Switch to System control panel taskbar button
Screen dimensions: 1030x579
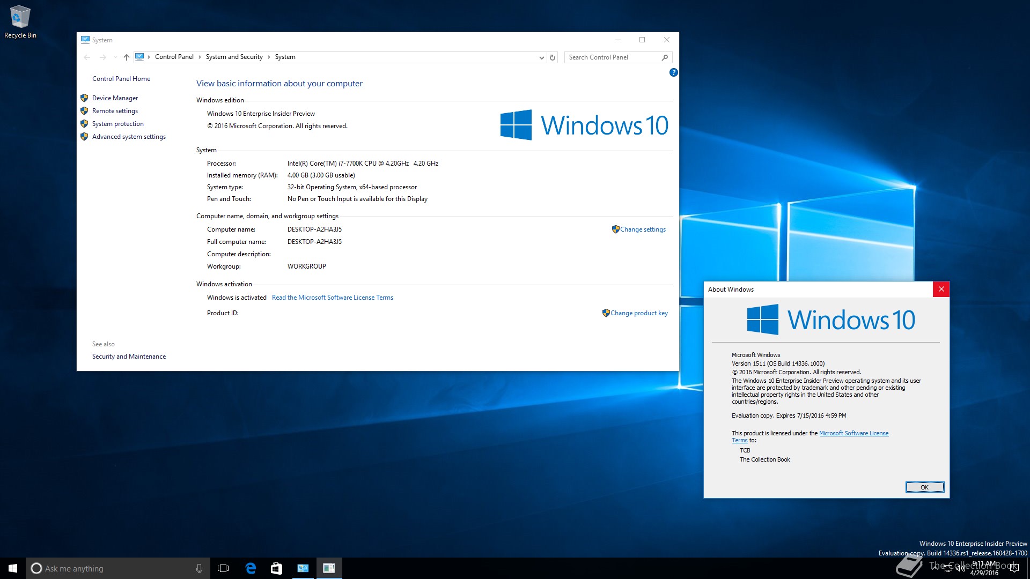tap(303, 568)
